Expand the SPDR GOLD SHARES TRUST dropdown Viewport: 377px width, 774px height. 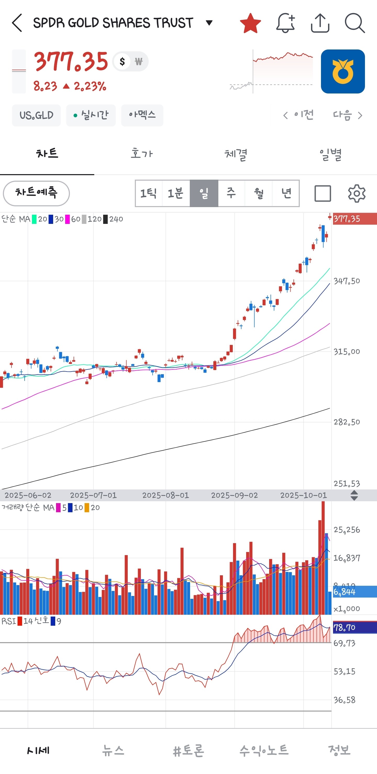tap(209, 23)
